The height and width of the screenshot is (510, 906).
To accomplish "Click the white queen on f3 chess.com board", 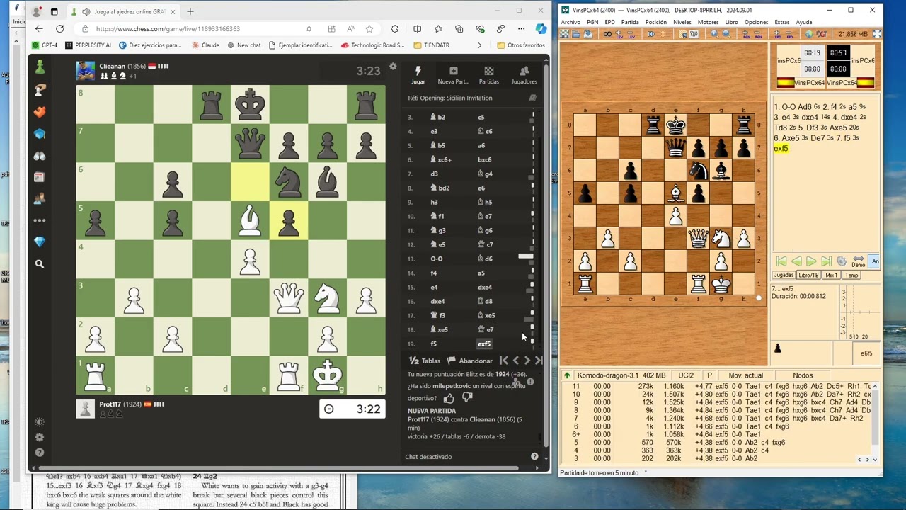I will click(288, 299).
